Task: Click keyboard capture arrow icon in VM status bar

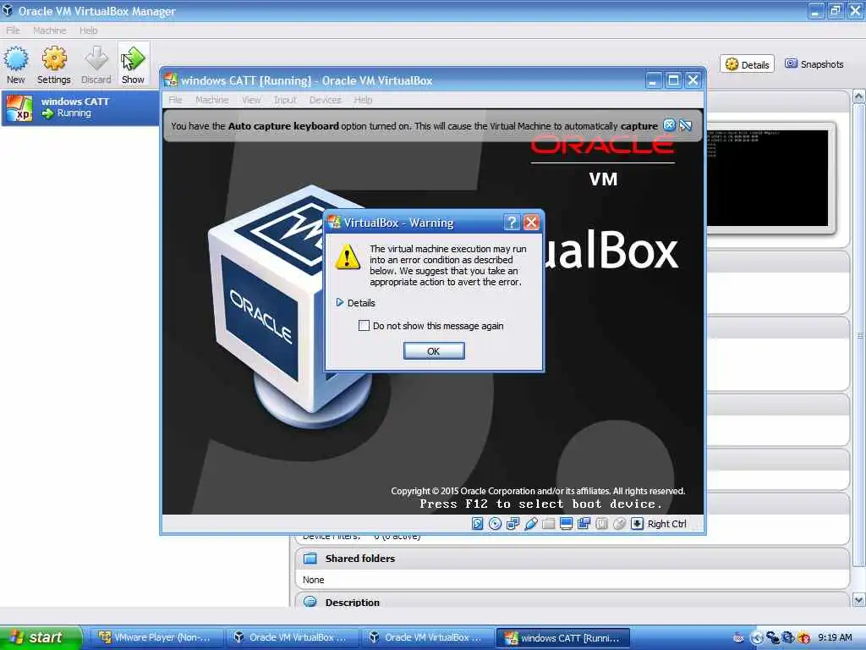Action: tap(637, 523)
